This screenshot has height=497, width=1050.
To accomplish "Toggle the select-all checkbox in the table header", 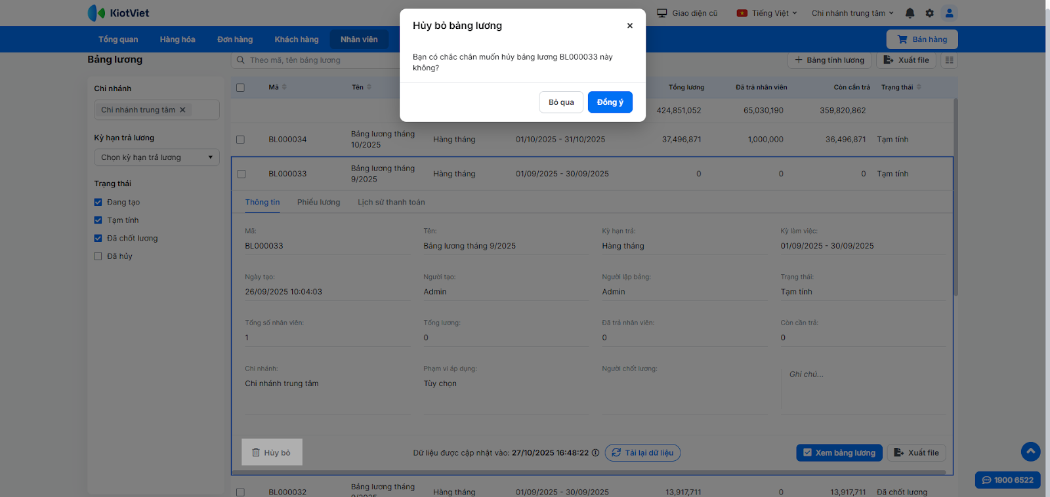I will tap(240, 88).
